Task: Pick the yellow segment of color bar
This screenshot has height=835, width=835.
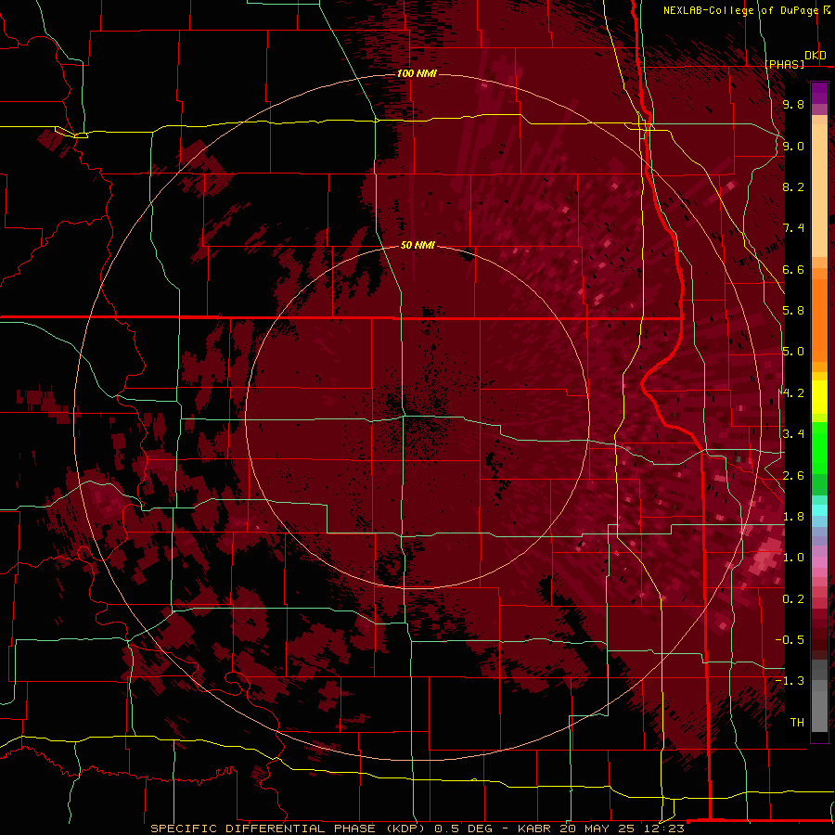Action: [x=819, y=397]
